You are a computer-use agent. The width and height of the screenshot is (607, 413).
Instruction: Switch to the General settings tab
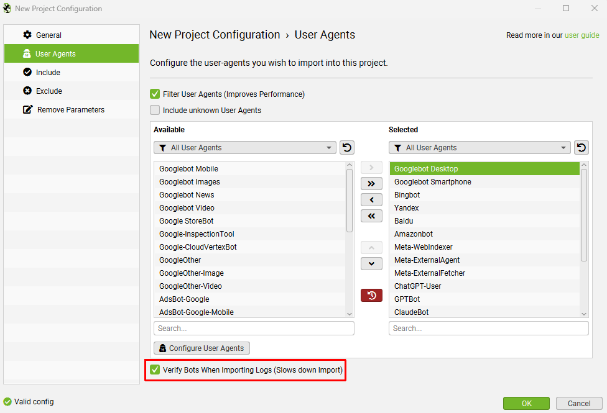click(49, 35)
